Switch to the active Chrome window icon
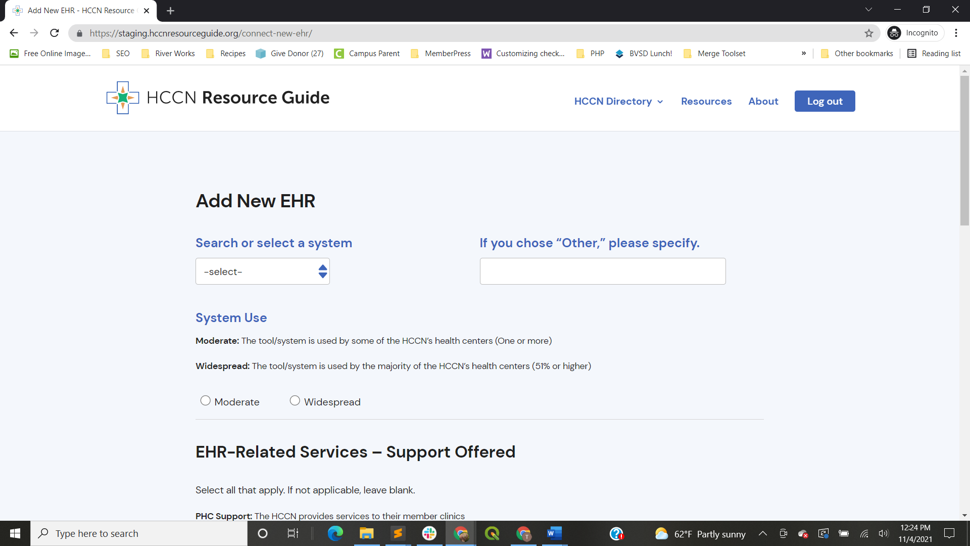Viewport: 970px width, 546px height. pos(461,533)
